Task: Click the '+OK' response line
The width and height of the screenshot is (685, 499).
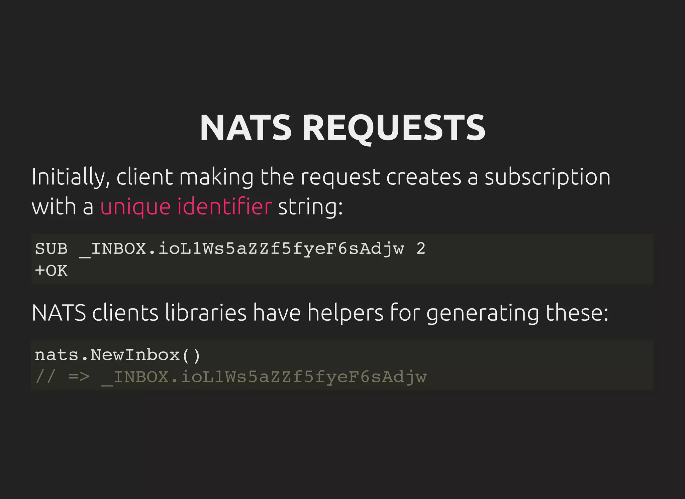Action: 52,271
